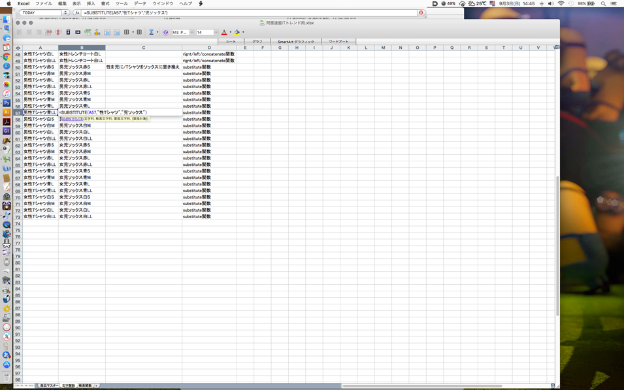
Task: Open Acrobat from the Dock
Action: click(x=7, y=122)
